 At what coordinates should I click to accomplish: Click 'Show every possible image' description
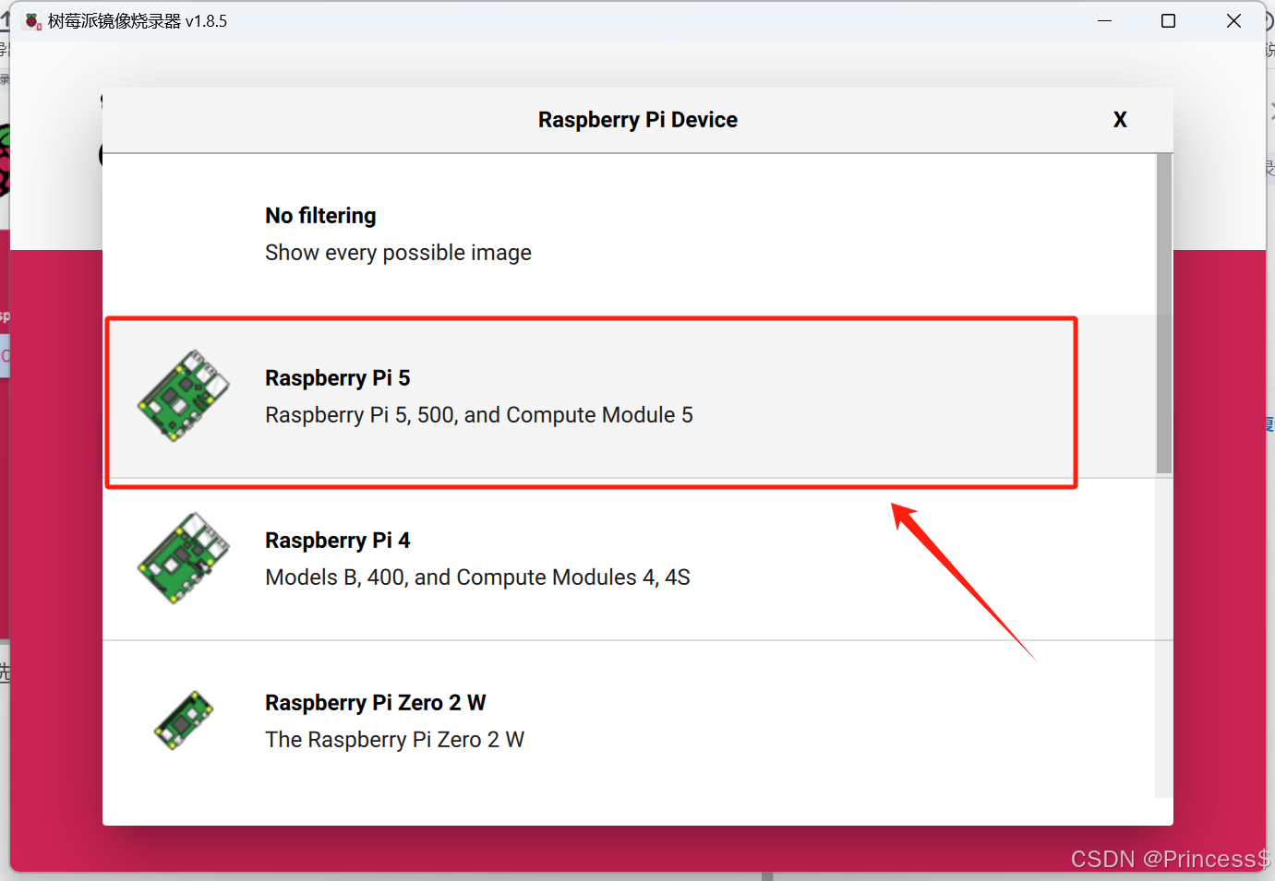tap(398, 253)
